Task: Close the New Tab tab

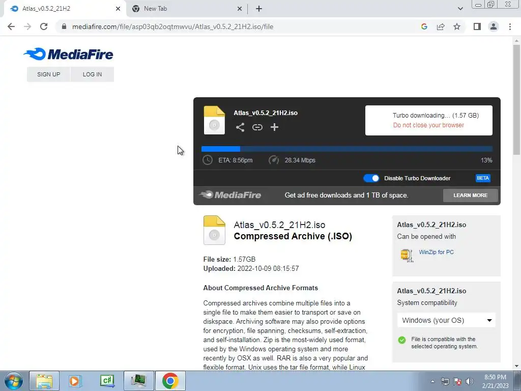Action: (x=239, y=9)
